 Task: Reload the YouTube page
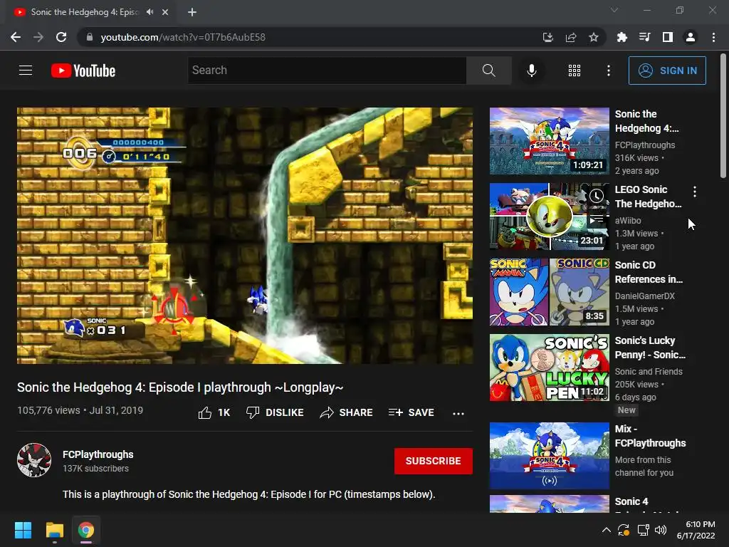click(x=61, y=37)
